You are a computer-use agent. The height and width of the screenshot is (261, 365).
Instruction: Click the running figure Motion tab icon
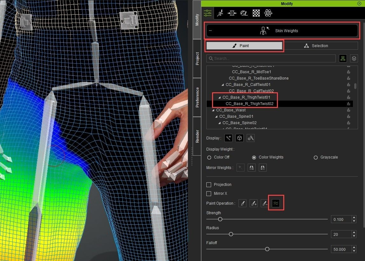[x=220, y=13]
